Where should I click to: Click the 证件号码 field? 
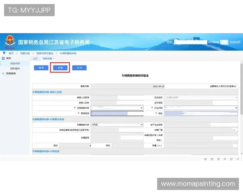201,103
